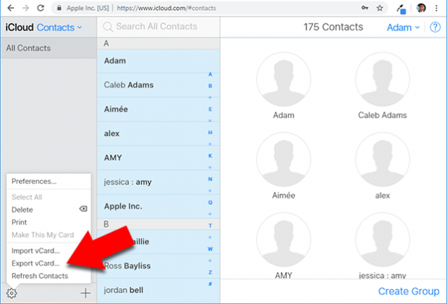447x304 pixels.
Task: Open the Adam account dropdown
Action: (x=403, y=28)
